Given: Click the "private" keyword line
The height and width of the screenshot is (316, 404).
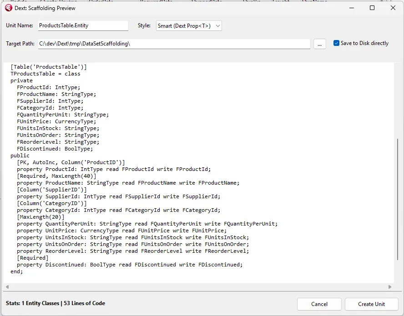Looking at the screenshot, I should pos(21,80).
